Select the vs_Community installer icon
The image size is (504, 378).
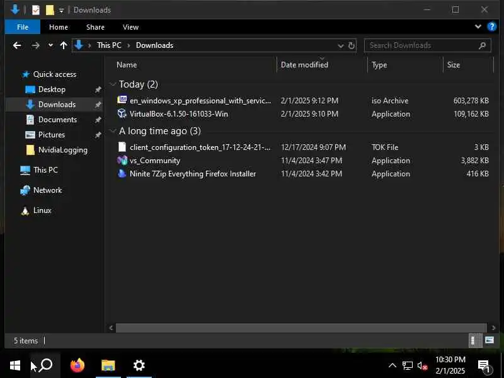click(122, 160)
